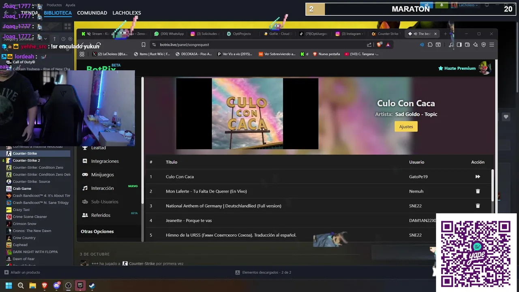This screenshot has height=292, width=519.
Task: Click BIBLIOTECA in Steam navigation
Action: [58, 13]
